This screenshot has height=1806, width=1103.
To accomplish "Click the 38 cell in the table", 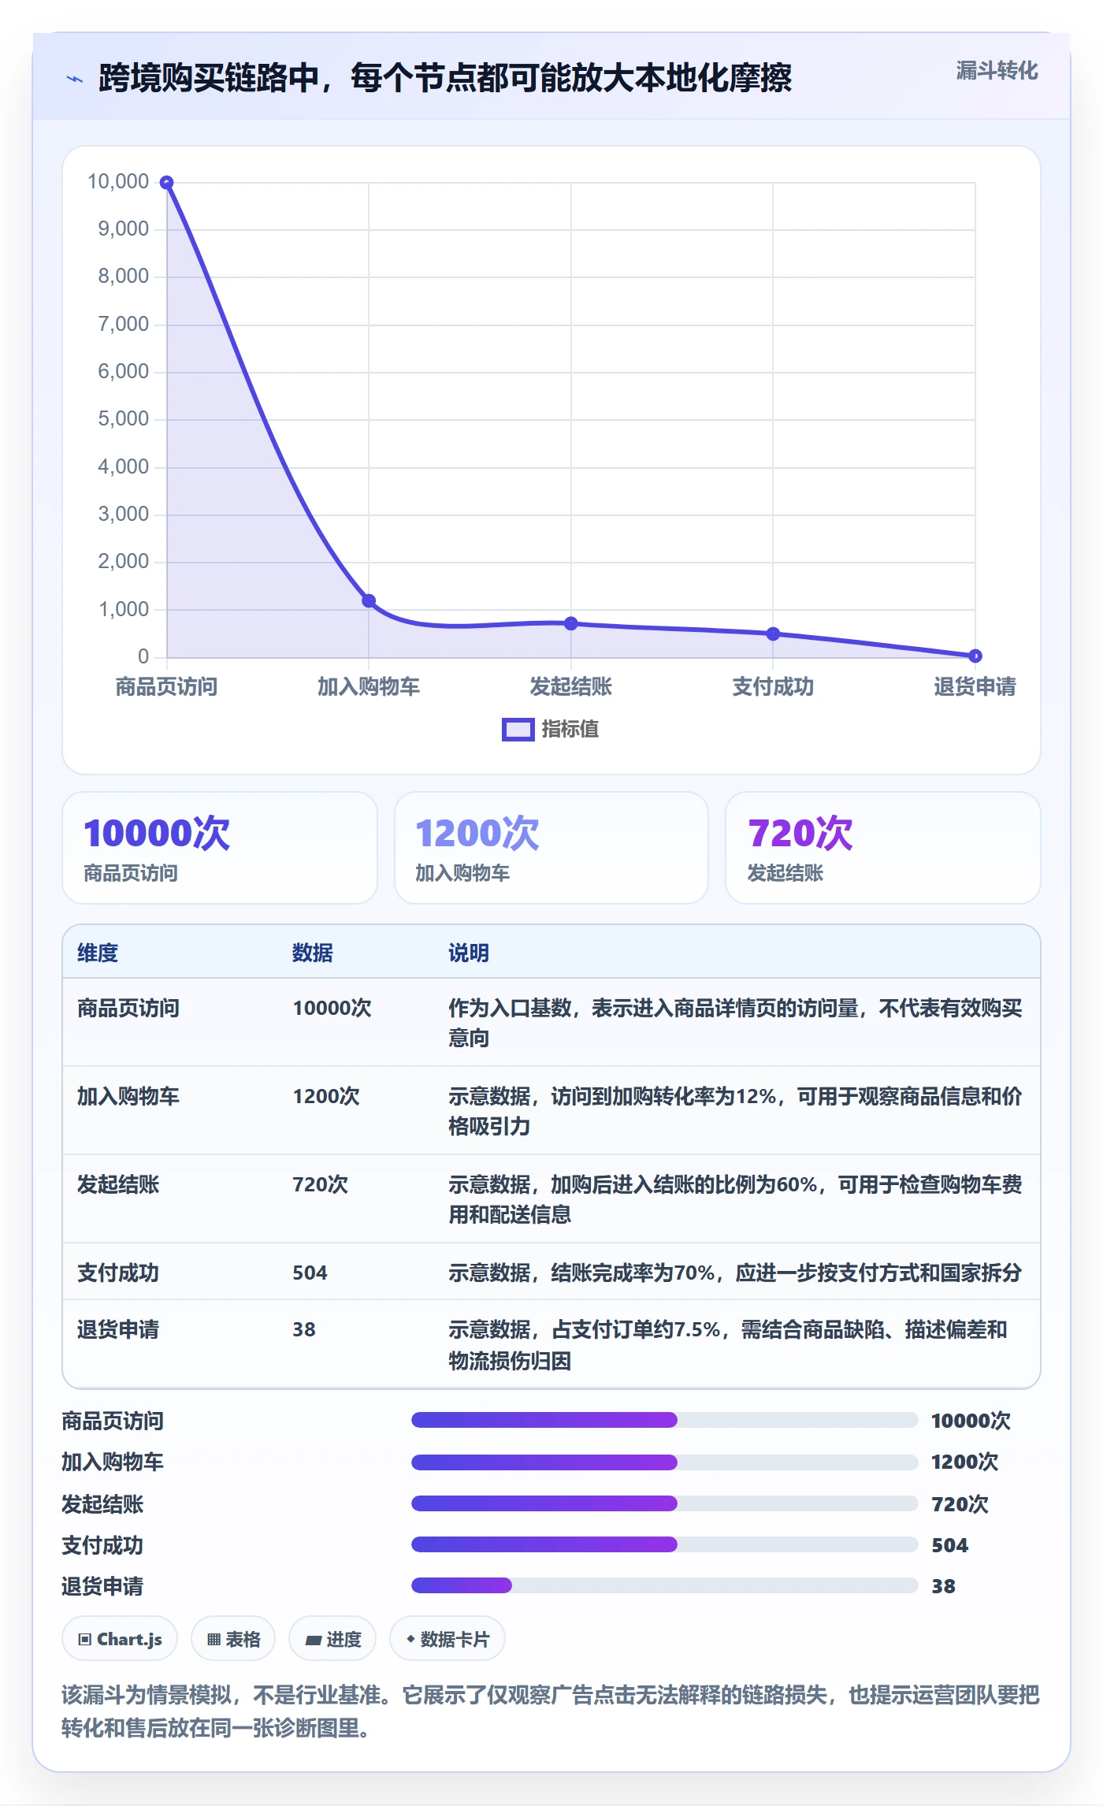I will (304, 1329).
